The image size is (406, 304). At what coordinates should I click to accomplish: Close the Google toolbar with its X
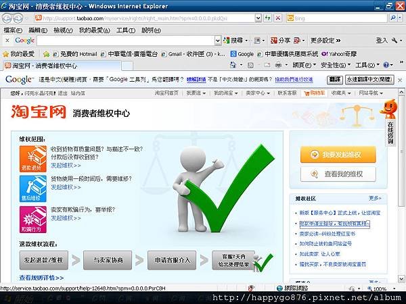[x=7, y=41]
